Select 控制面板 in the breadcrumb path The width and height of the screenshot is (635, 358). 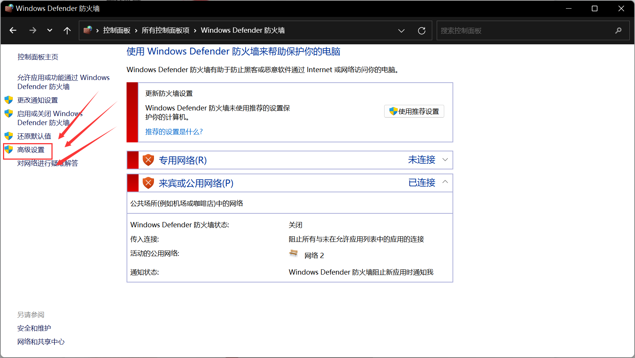(x=116, y=30)
